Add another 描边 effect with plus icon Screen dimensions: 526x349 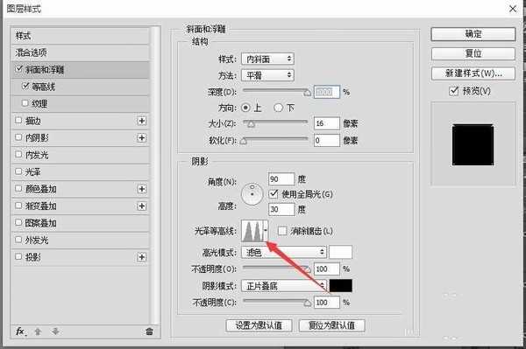142,121
